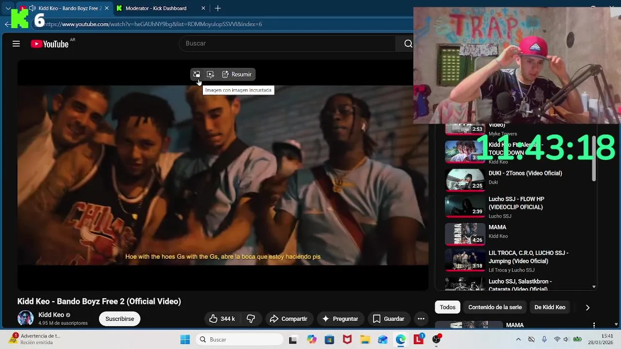Share the video via Compartir

tap(289, 318)
